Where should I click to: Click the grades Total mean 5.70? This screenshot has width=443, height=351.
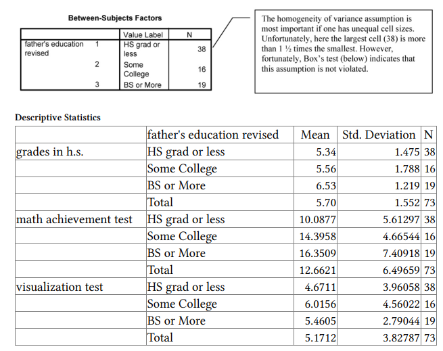click(x=326, y=202)
